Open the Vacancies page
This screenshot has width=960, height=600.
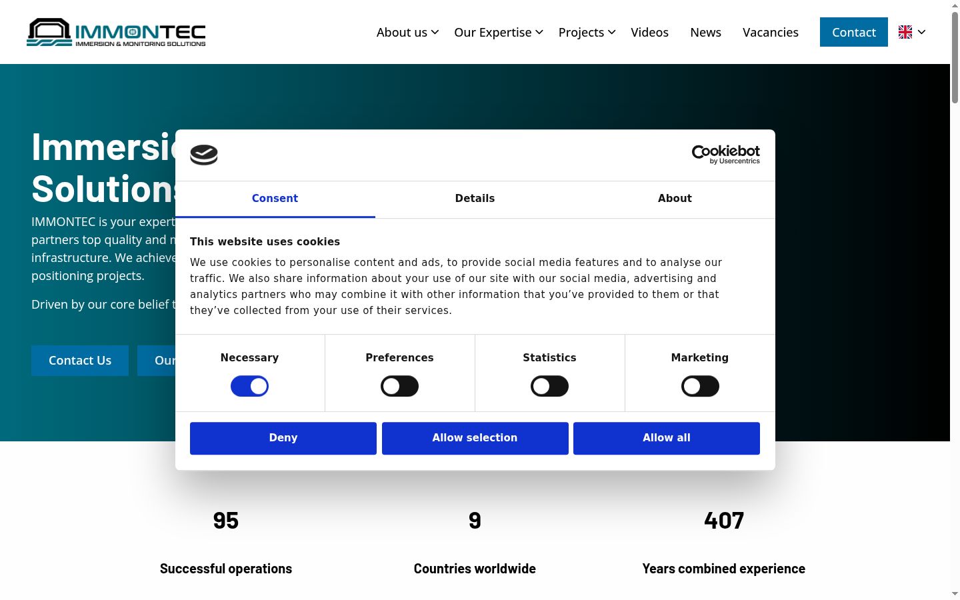770,32
